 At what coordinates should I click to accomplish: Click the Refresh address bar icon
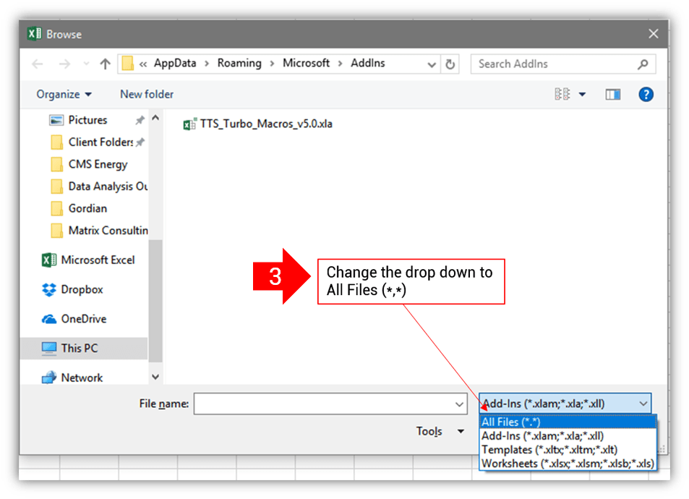click(x=450, y=64)
